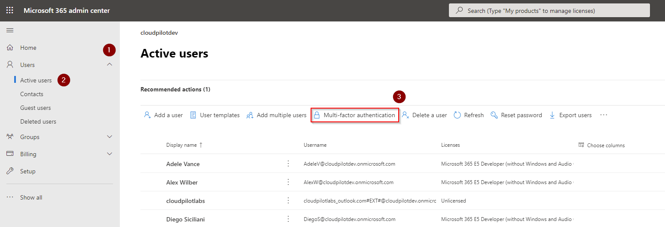Open Alex Wilber user details

182,182
